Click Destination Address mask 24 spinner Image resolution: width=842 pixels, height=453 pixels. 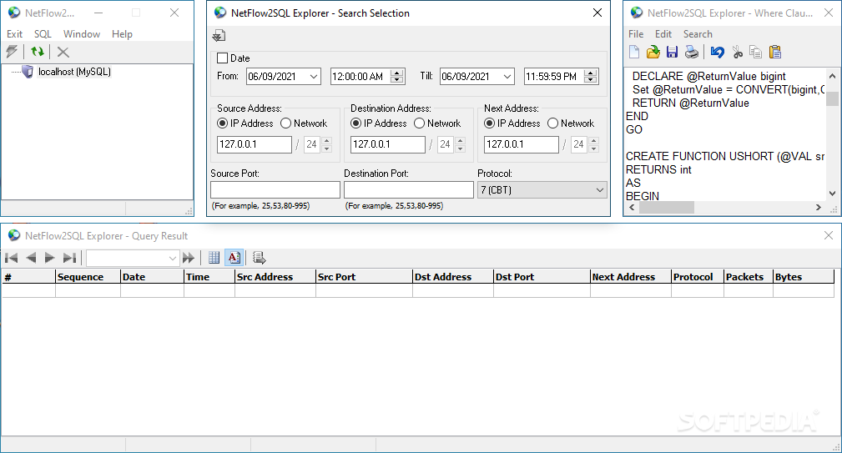click(x=460, y=144)
